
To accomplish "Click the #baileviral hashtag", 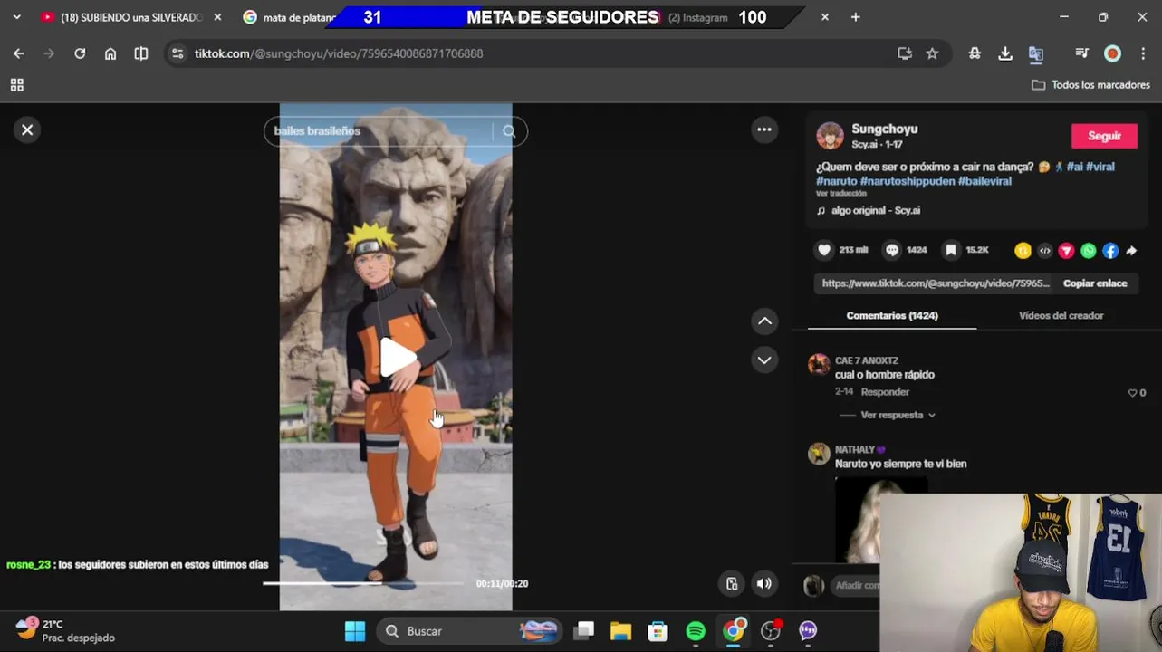I will pos(984,181).
